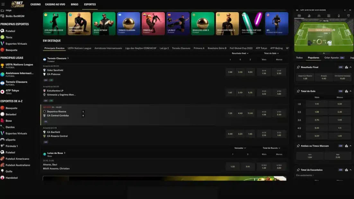Bet on Velez Sarsfield at odds 1.88

(230, 72)
